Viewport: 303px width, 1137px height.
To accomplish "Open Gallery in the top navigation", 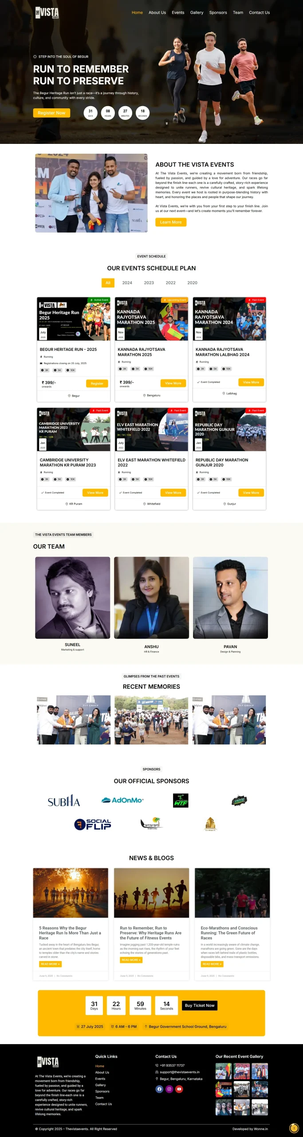I will pos(197,12).
